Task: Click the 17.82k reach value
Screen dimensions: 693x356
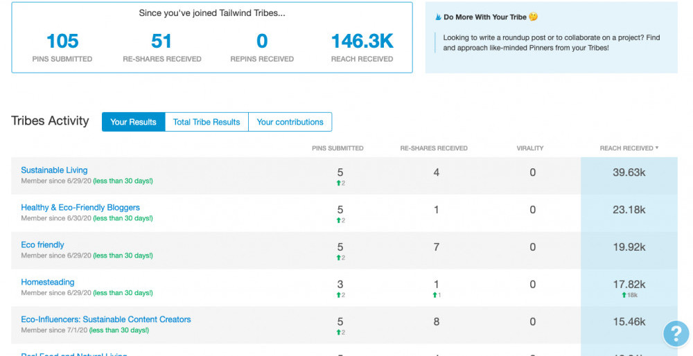Action: (x=629, y=285)
